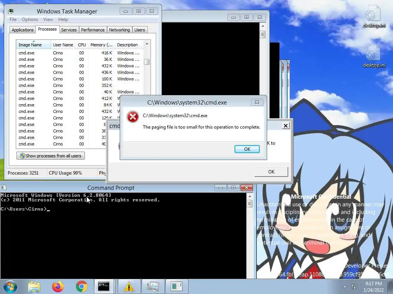Select the cmd.exe row using 436 K
393x294 pixels.
79,72
